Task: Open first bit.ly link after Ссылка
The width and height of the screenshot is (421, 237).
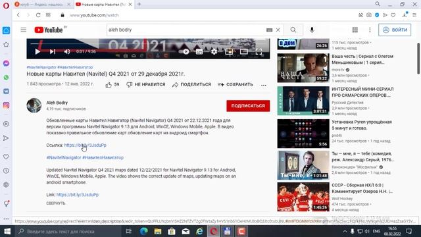Action: 85,145
